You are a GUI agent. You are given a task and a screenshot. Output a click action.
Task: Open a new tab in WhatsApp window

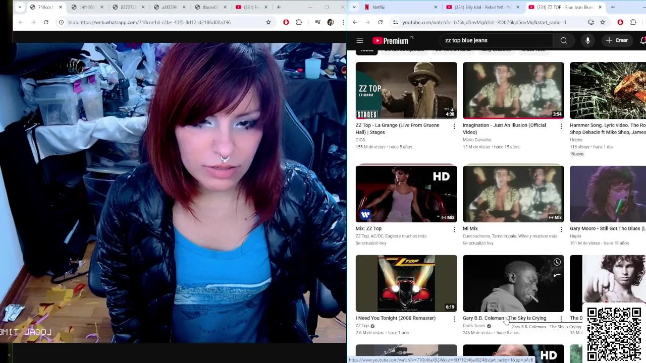click(x=279, y=7)
